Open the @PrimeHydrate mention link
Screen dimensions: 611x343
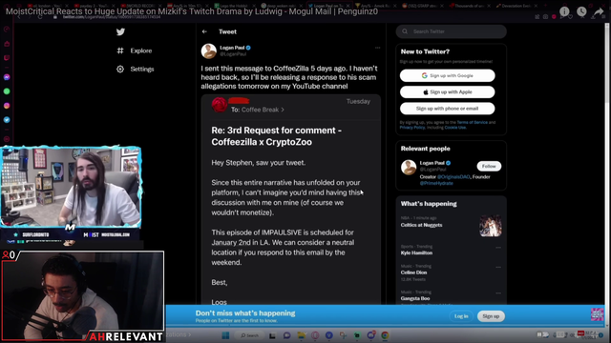tap(436, 183)
